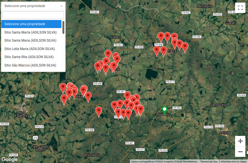Click the northernmost red marker near Lobato
Image resolution: width=248 pixels, height=163 pixels.
pyautogui.click(x=108, y=54)
